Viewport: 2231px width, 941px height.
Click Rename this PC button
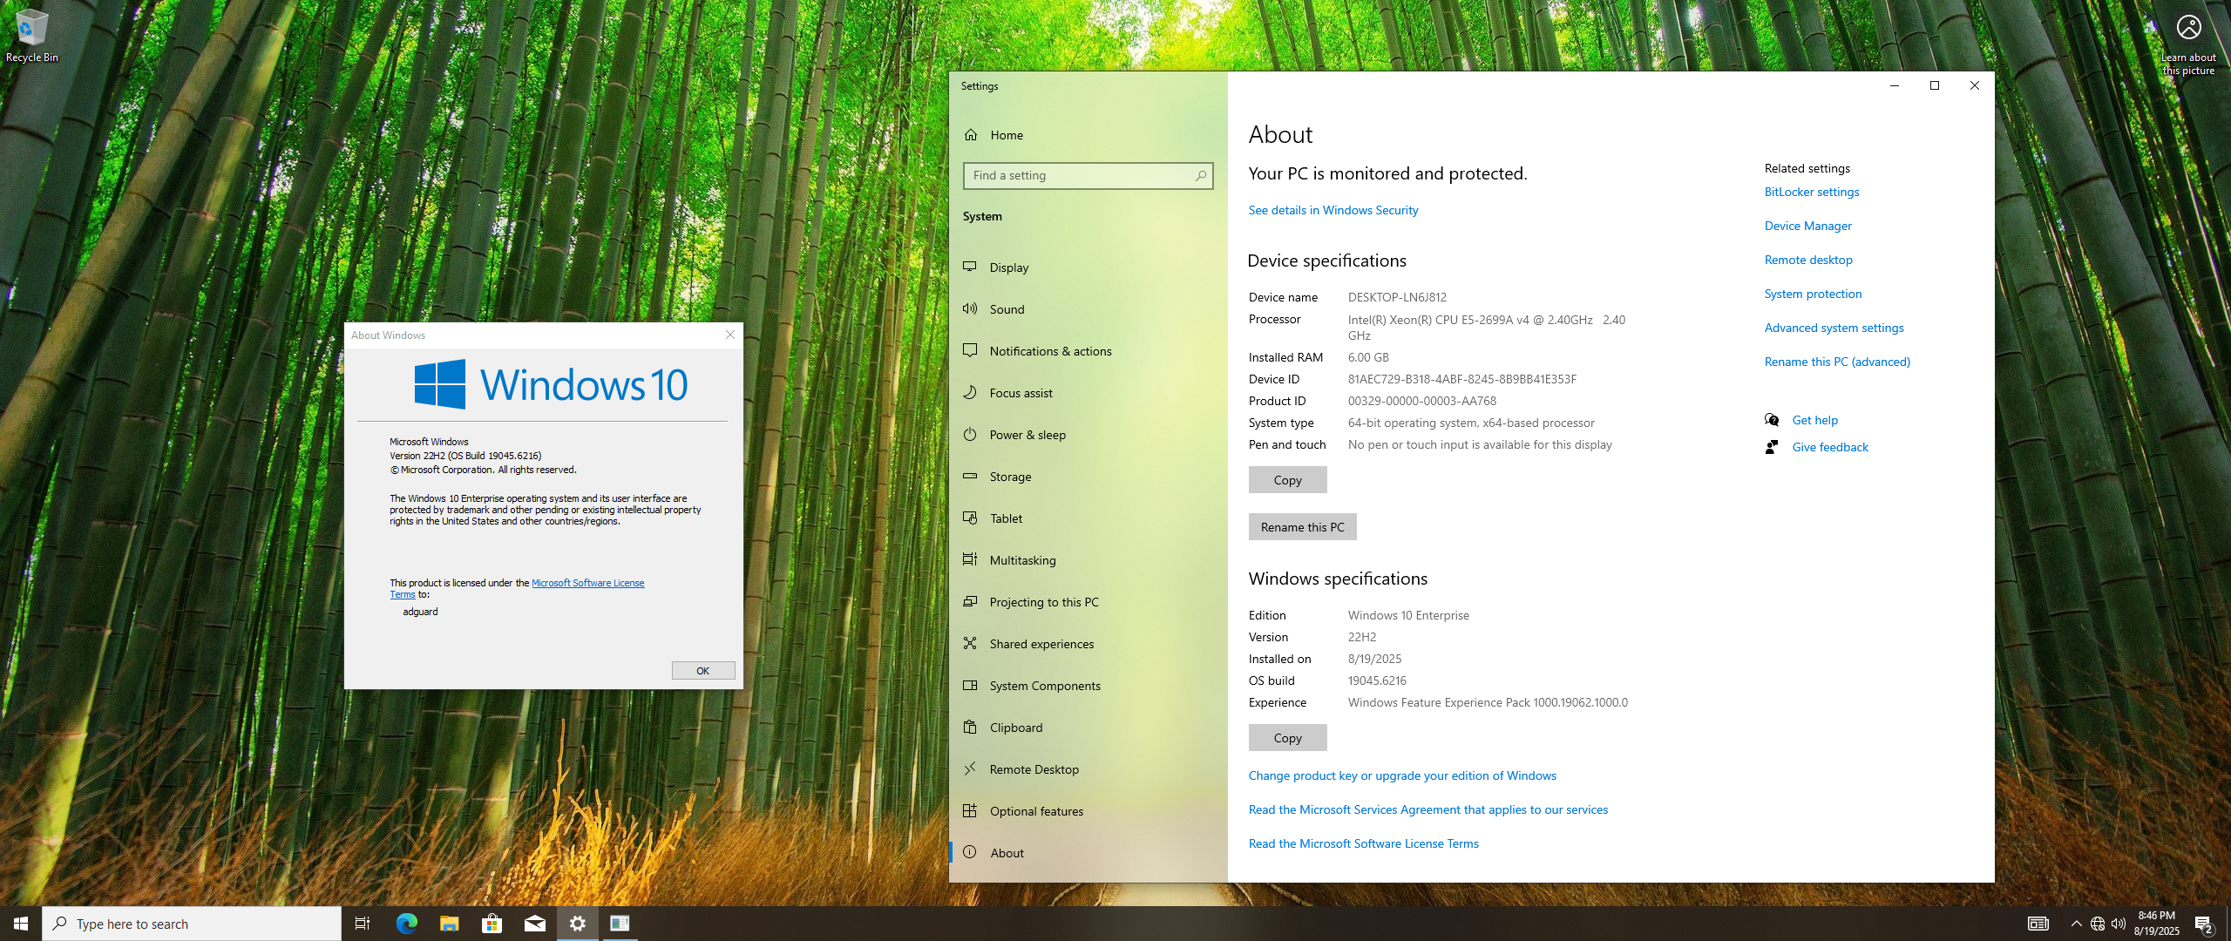(1302, 527)
